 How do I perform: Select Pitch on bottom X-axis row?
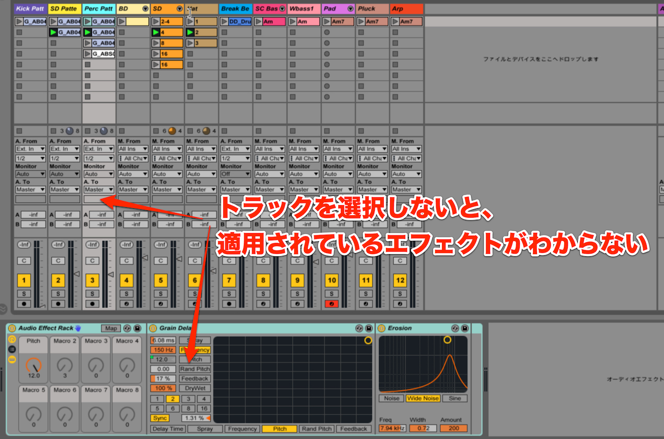tap(280, 429)
